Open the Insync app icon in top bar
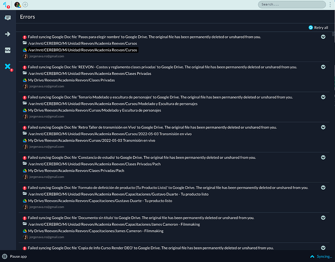 6,5
